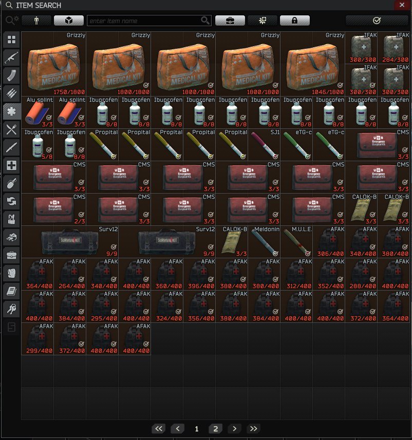412x440 pixels.
Task: Select the headwear category icon in sidebar
Action: tap(11, 237)
